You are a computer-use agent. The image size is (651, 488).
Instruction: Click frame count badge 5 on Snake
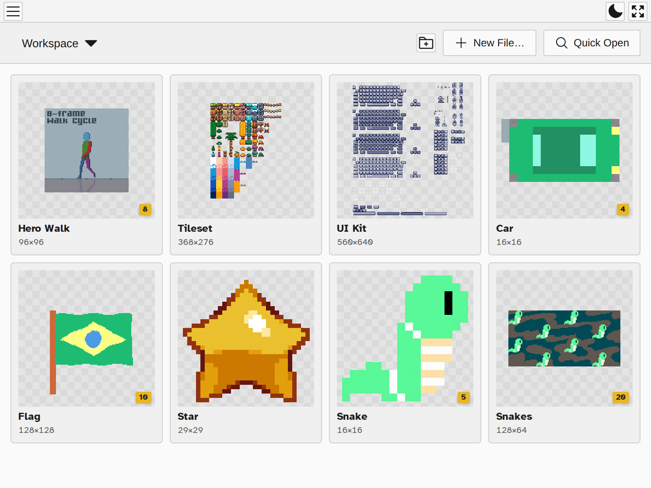coord(464,397)
